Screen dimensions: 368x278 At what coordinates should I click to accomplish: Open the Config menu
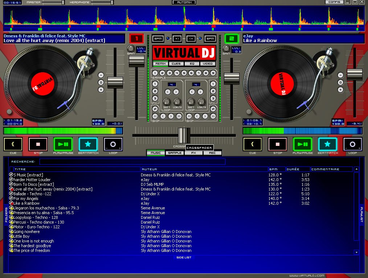click(x=334, y=2)
